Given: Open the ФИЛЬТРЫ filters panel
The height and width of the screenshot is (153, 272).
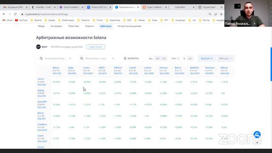Looking at the screenshot, I should point(131,59).
